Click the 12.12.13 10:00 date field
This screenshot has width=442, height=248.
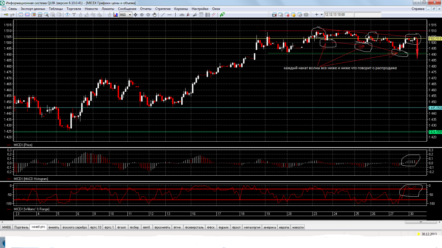point(335,15)
